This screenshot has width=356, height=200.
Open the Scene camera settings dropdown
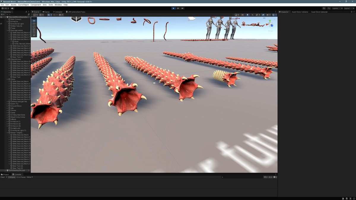268,15
